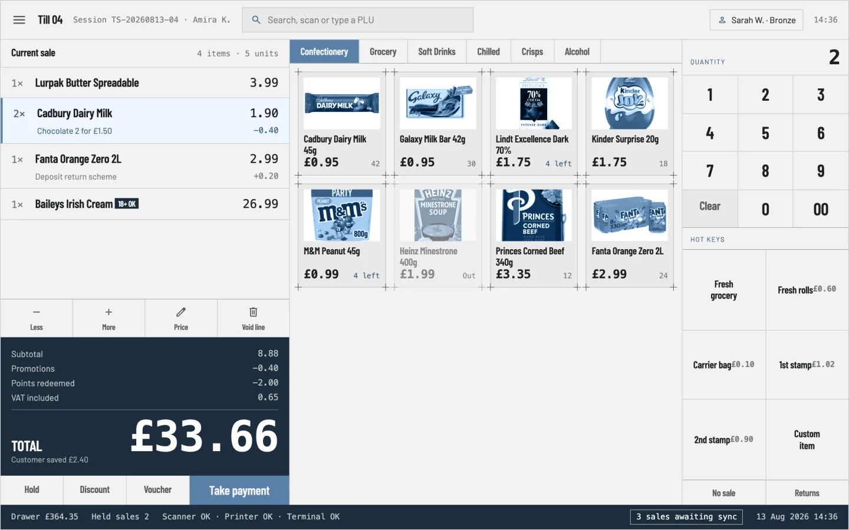Tap keypad digit 4

(710, 133)
